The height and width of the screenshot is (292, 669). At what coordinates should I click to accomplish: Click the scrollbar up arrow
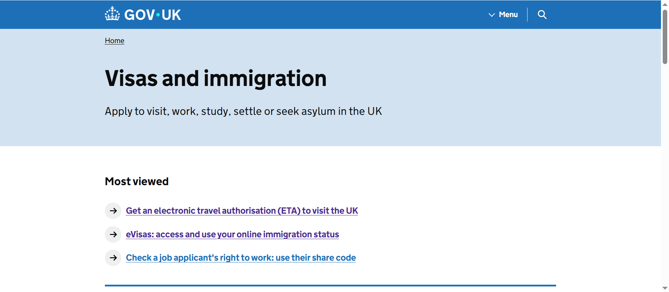click(x=665, y=5)
